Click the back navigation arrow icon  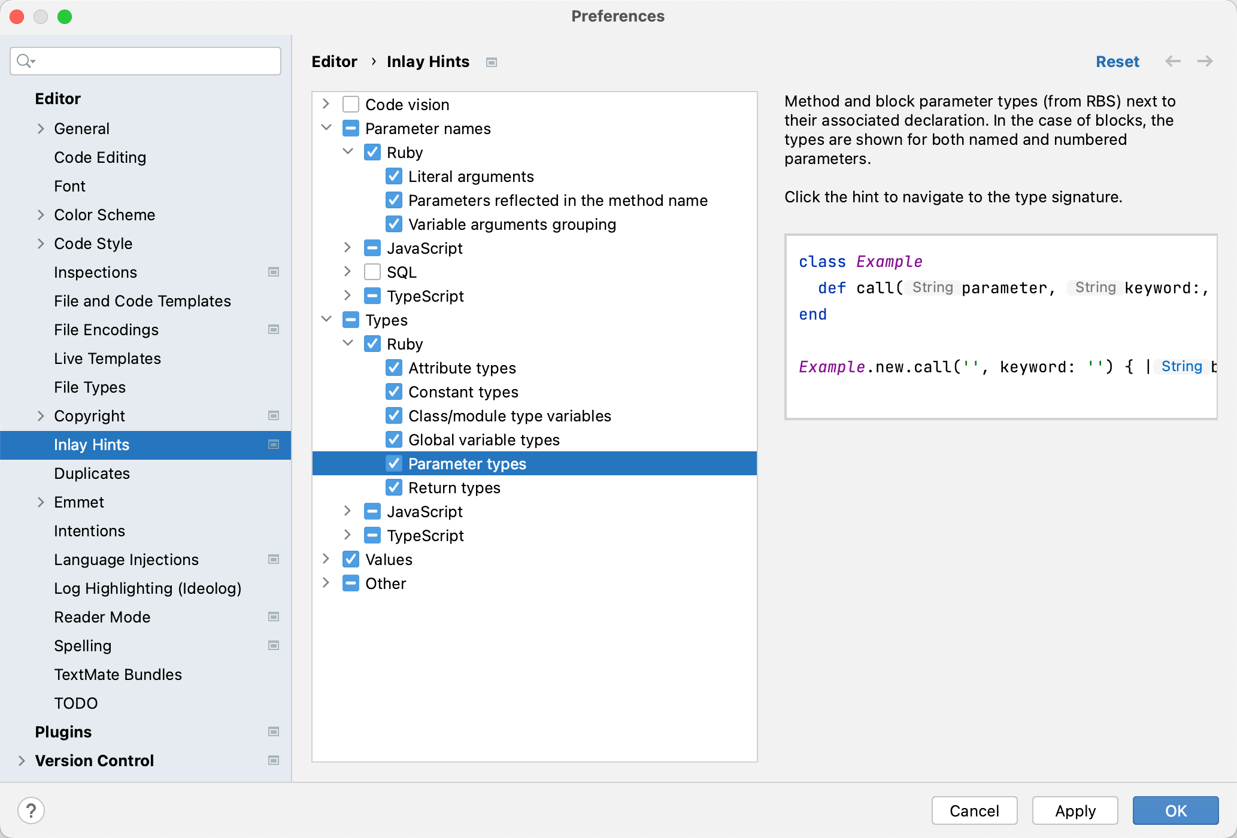tap(1174, 61)
